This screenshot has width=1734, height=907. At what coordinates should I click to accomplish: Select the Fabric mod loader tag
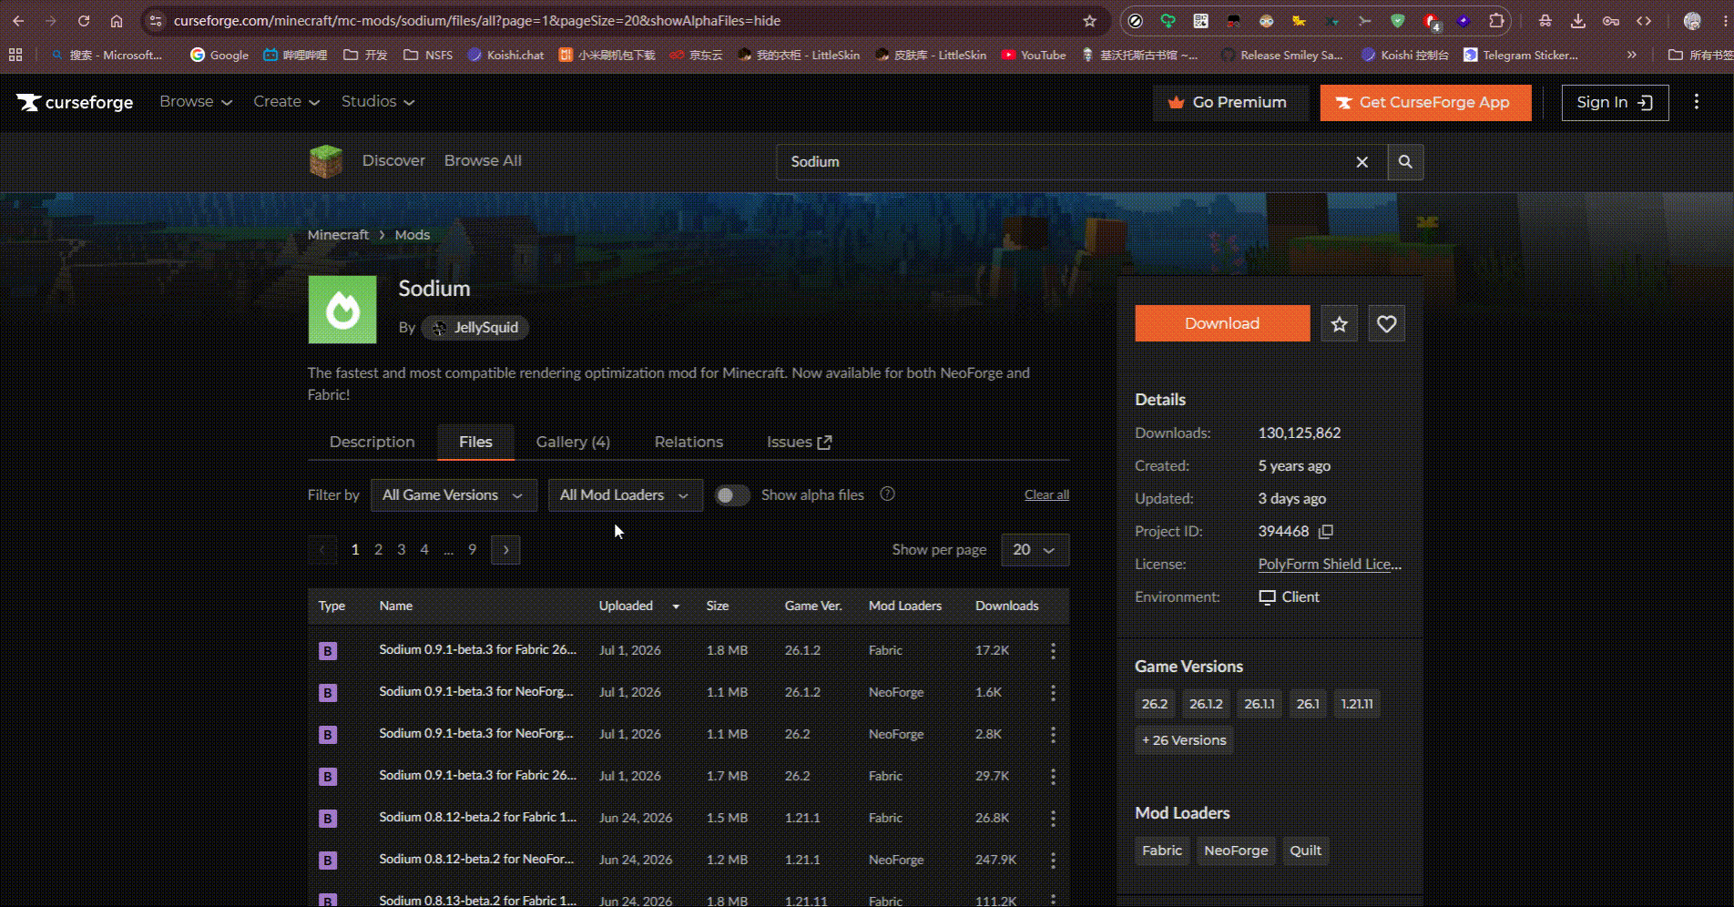[1162, 851]
